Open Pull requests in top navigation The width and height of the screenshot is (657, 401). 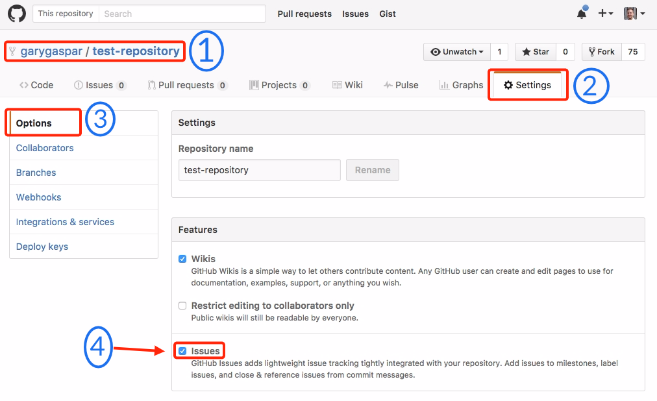(x=304, y=14)
